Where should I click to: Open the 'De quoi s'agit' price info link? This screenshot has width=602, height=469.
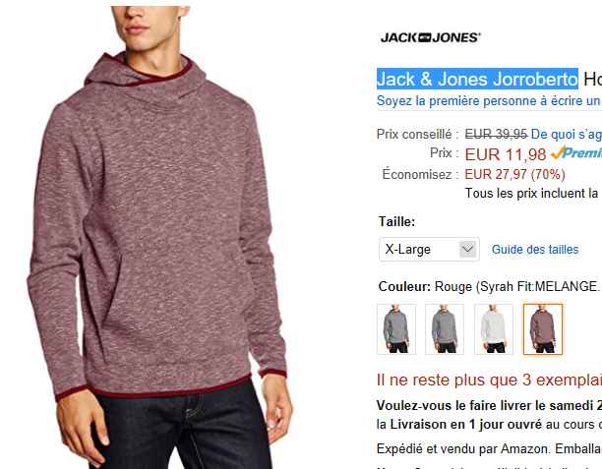point(567,135)
